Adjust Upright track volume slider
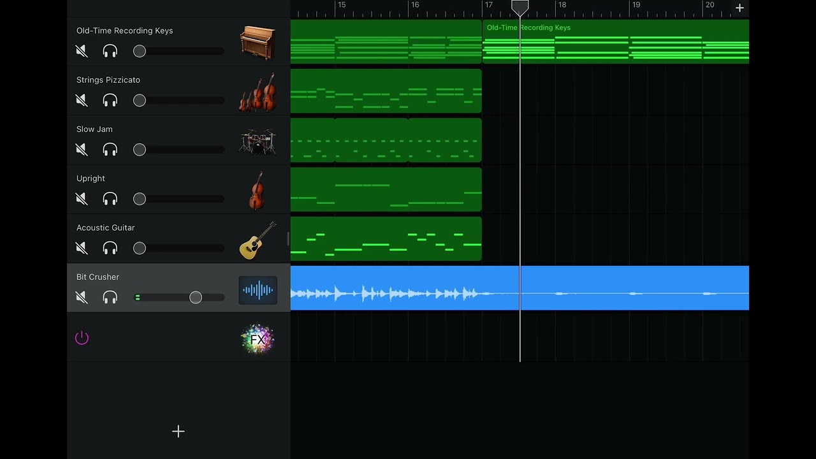The image size is (816, 459). 178,199
